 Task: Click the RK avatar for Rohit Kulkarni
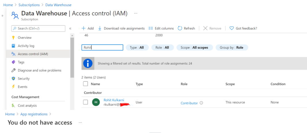point(96,102)
